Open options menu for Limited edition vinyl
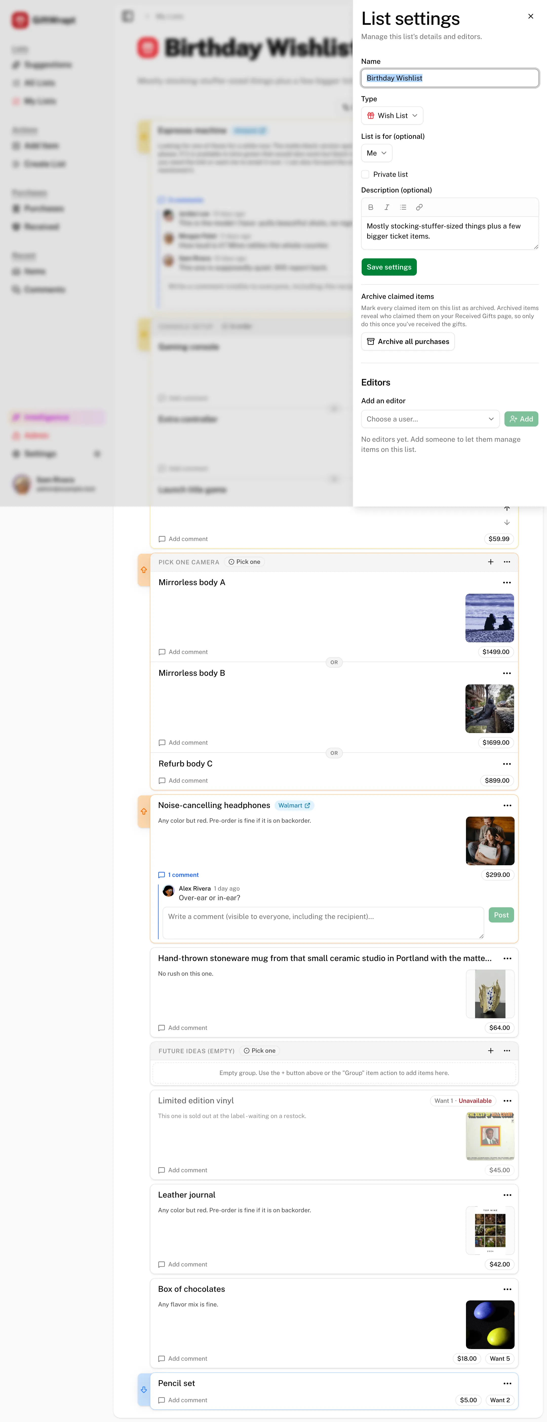 pyautogui.click(x=507, y=1101)
